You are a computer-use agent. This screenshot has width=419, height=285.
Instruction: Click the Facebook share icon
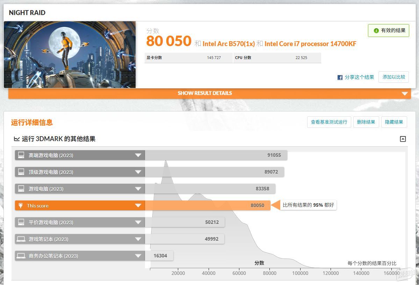coord(340,78)
